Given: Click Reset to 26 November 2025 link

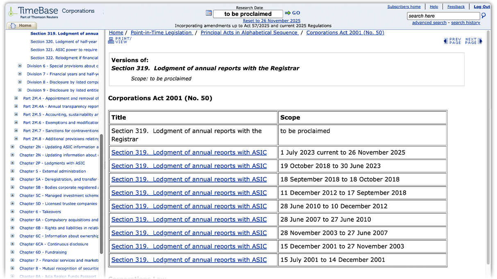Looking at the screenshot, I should coord(272,20).
